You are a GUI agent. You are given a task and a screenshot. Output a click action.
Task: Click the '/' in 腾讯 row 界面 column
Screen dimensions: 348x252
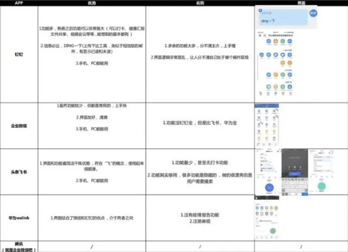pyautogui.click(x=301, y=246)
